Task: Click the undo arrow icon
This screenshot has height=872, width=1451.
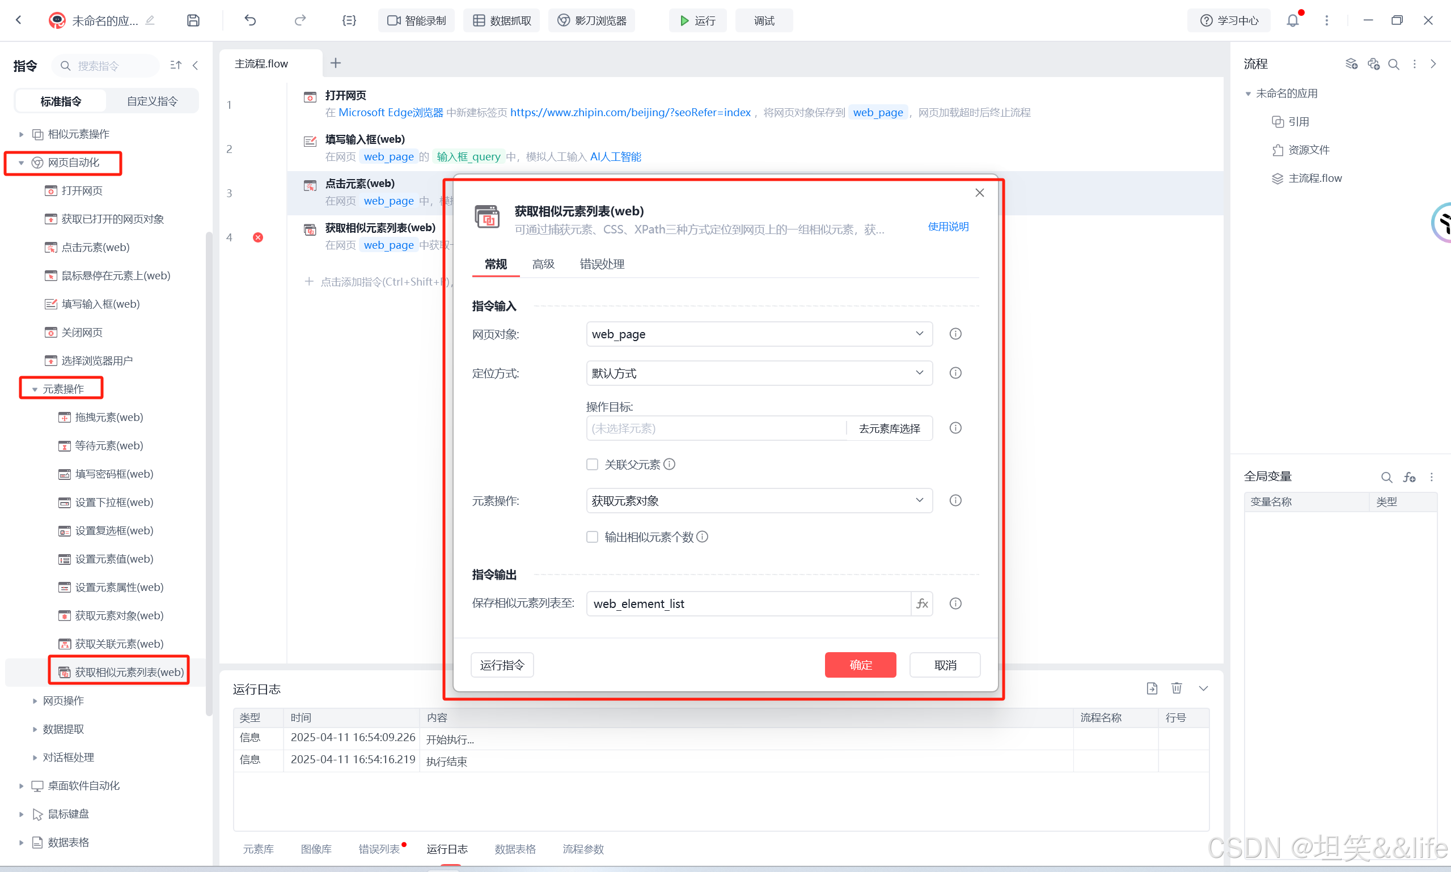Action: pos(251,20)
